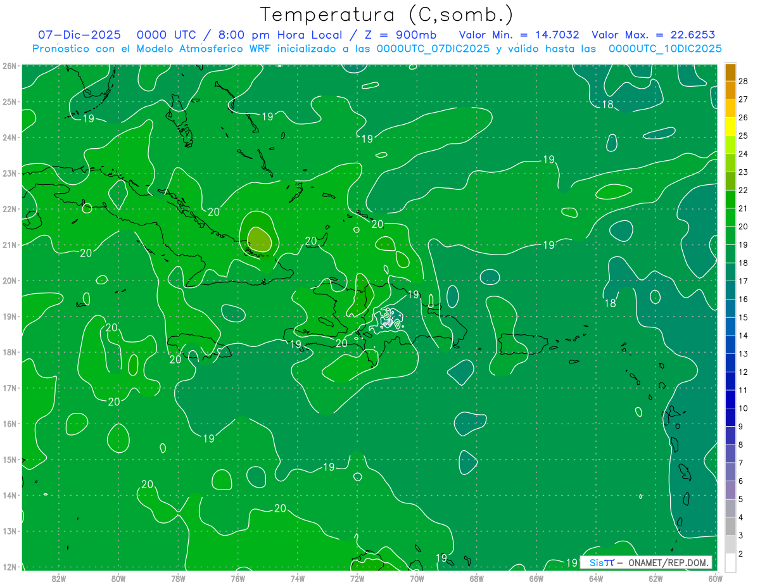Image resolution: width=760 pixels, height=587 pixels.
Task: Click the '72W' longitude axis label
Action: [x=357, y=578]
